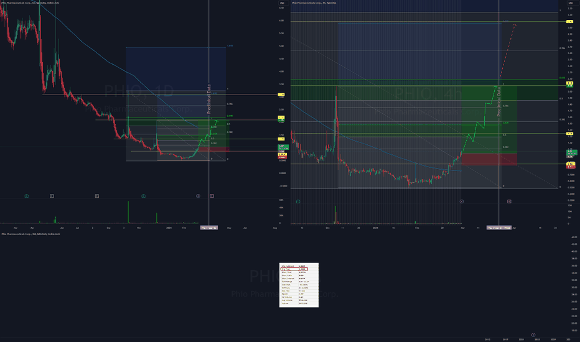Click the highlighted date tag on 4h time axis

click(x=498, y=228)
